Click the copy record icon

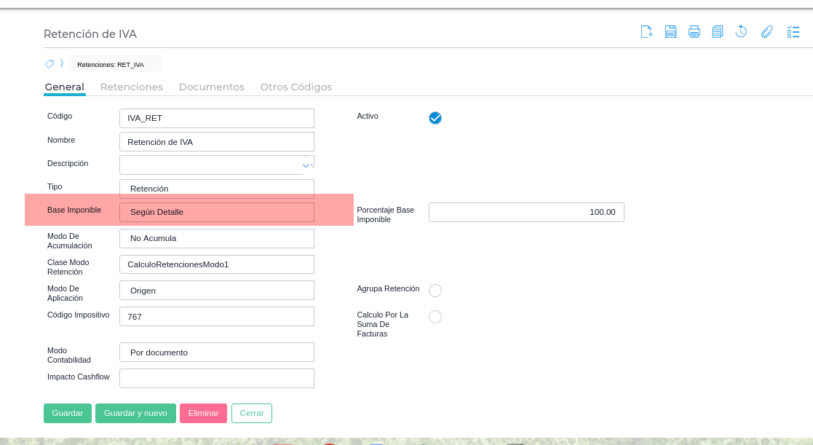[x=718, y=31]
